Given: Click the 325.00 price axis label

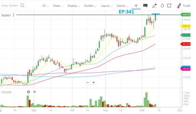Looking at the screenshot, I should pos(187,20).
